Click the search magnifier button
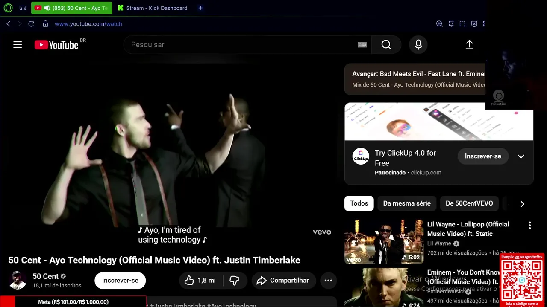Image resolution: width=547 pixels, height=307 pixels. (386, 45)
